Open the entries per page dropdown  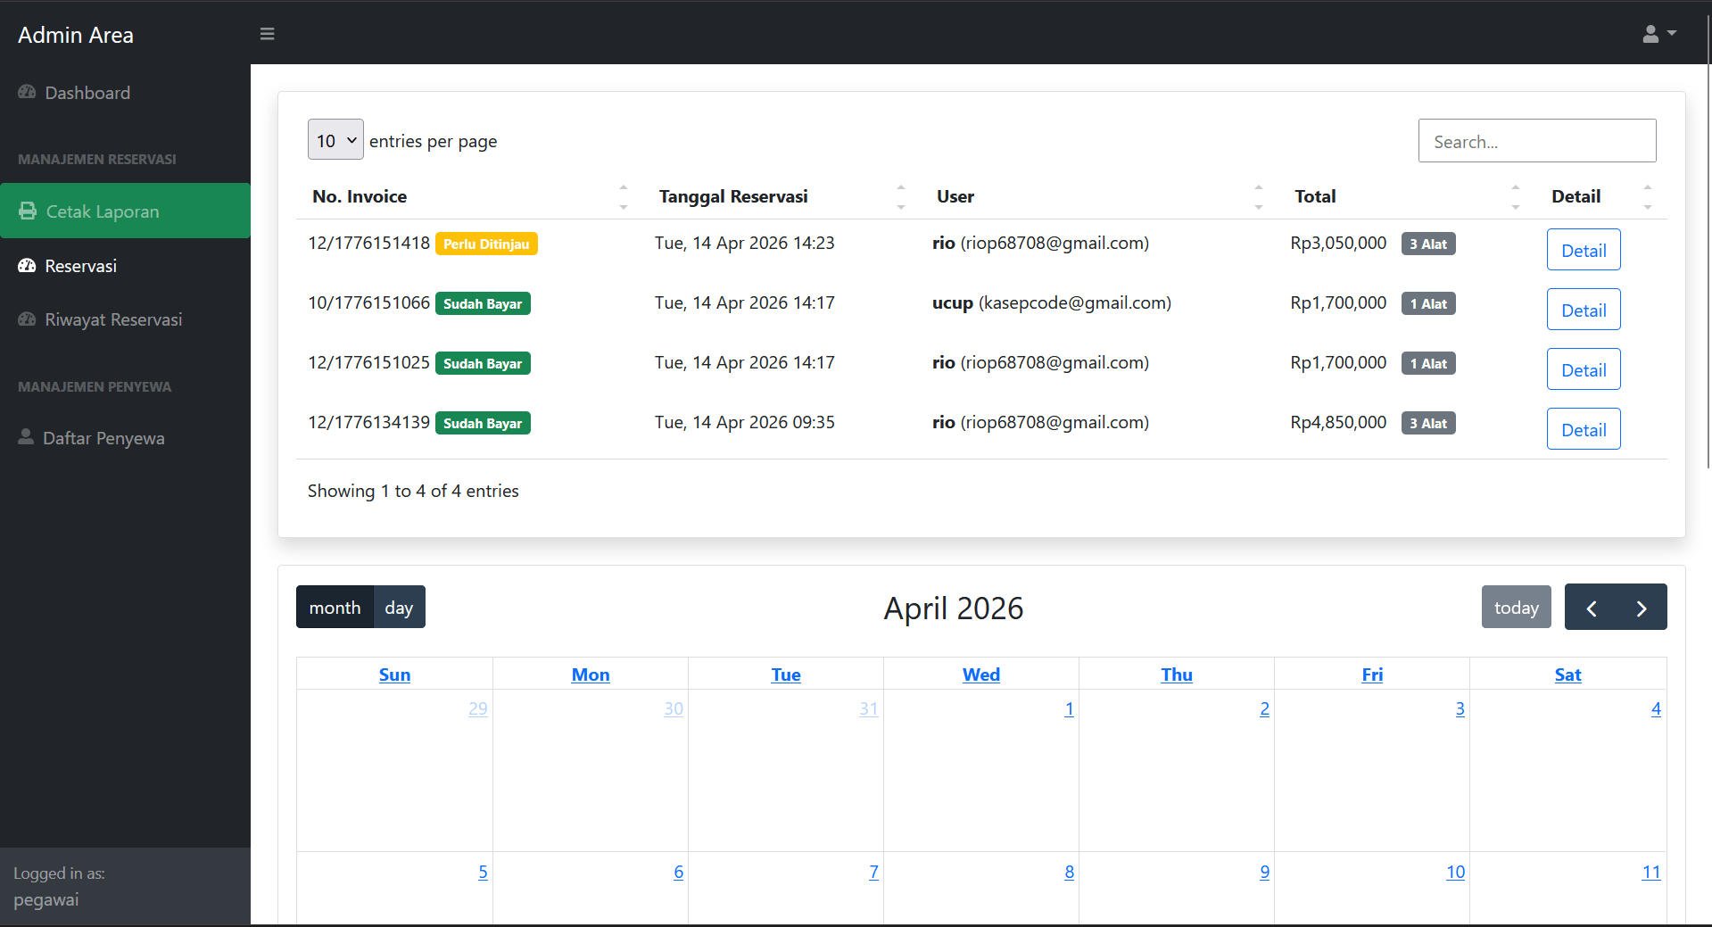pos(335,140)
